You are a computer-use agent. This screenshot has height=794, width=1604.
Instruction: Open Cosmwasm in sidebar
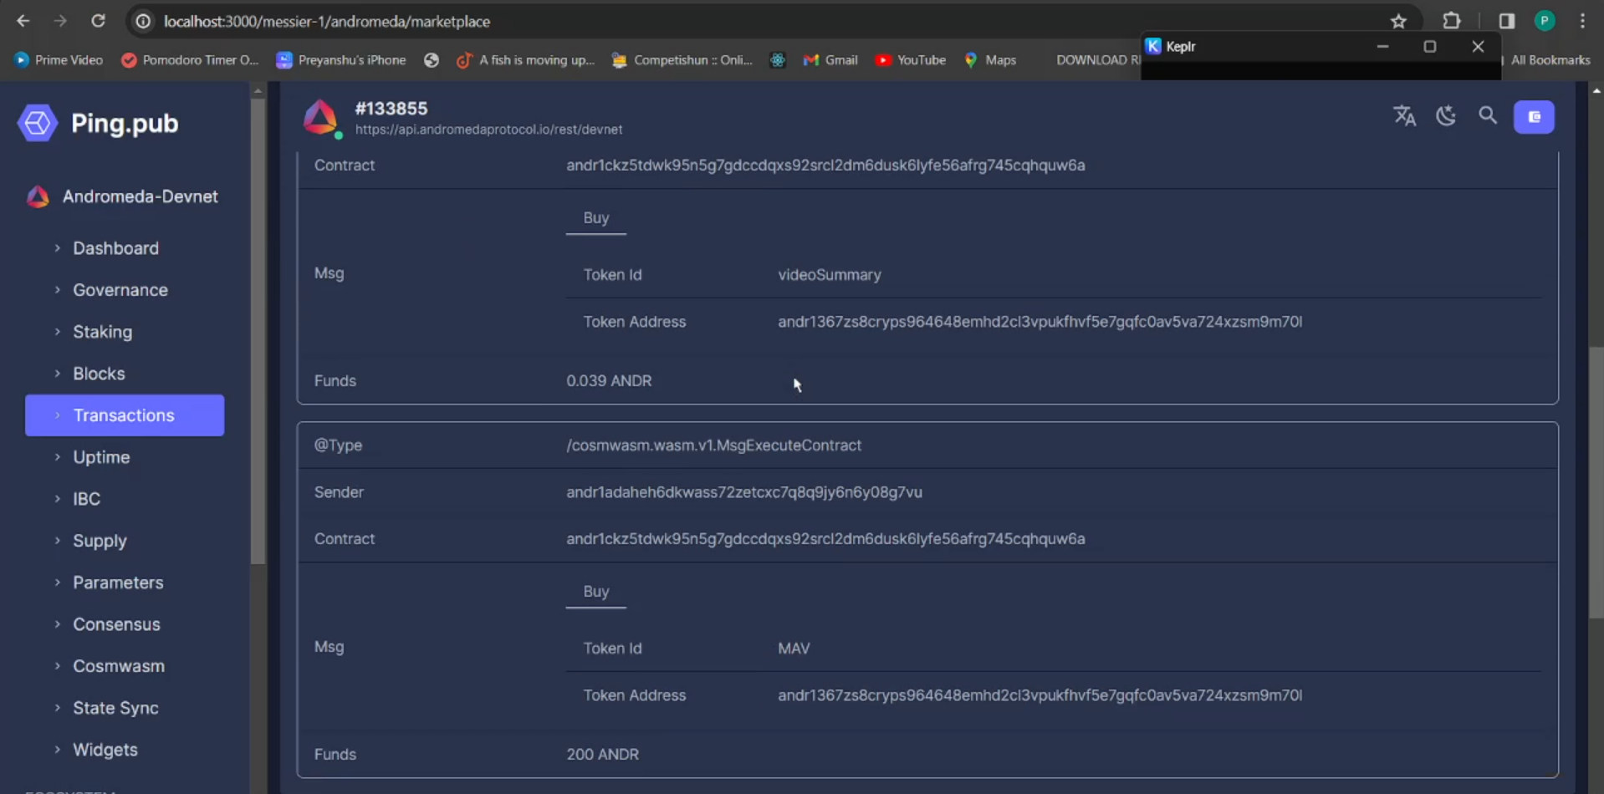click(119, 666)
